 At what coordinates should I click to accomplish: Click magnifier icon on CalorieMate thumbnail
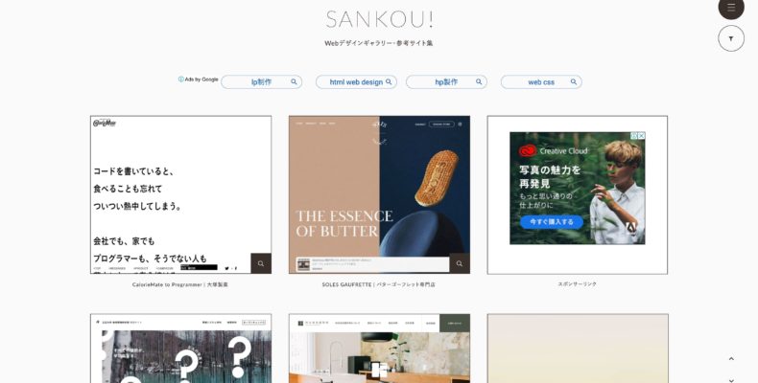261,263
